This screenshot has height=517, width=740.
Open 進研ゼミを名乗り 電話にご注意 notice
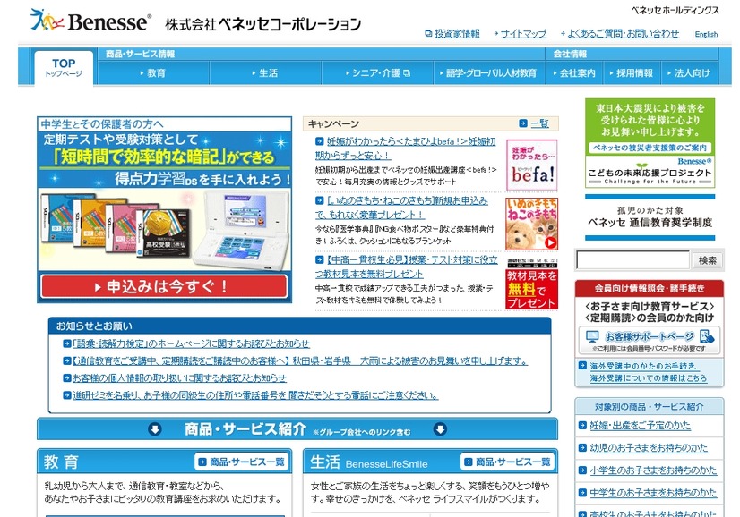pyautogui.click(x=255, y=395)
